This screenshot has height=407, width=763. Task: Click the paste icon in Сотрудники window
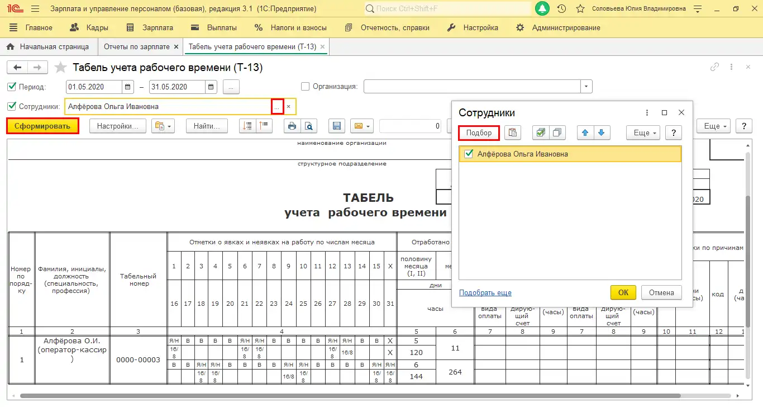512,132
